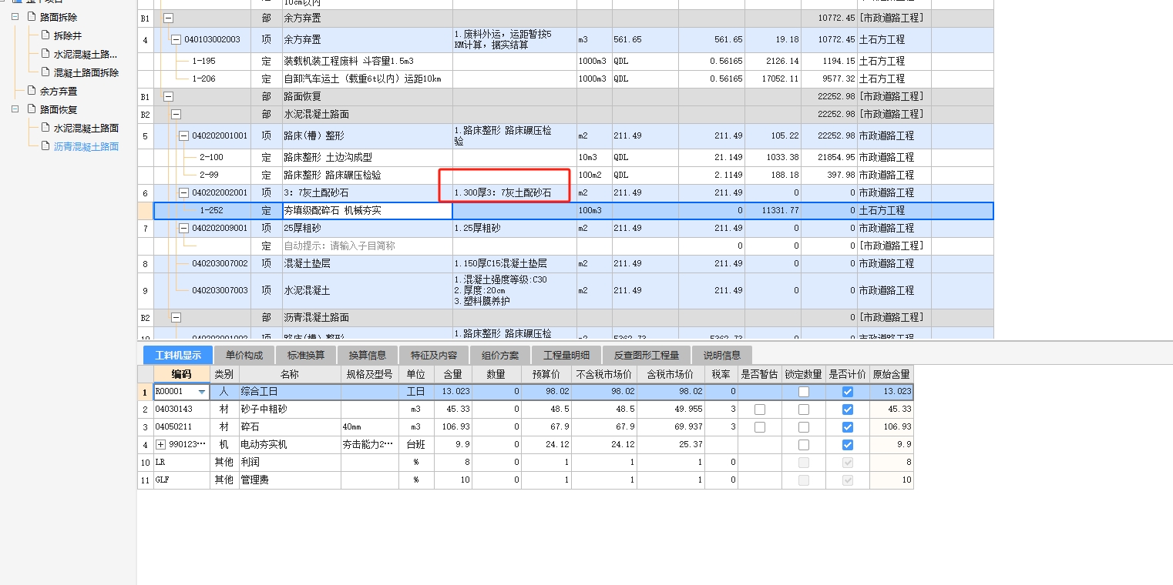The width and height of the screenshot is (1173, 585).
Task: Tick 是否暂估 for 碎石
Action: click(x=760, y=427)
